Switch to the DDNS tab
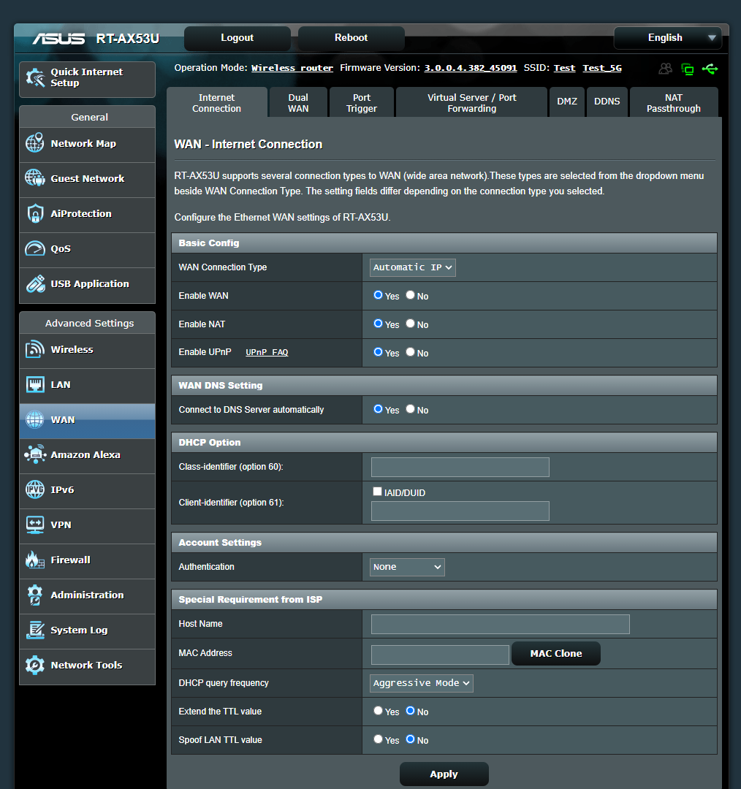The width and height of the screenshot is (741, 789). pyautogui.click(x=607, y=103)
